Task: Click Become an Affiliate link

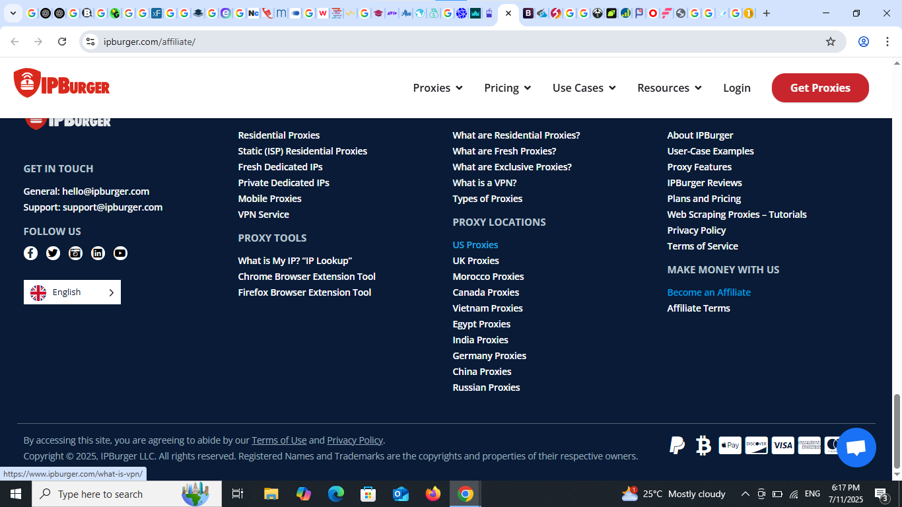Action: (709, 292)
